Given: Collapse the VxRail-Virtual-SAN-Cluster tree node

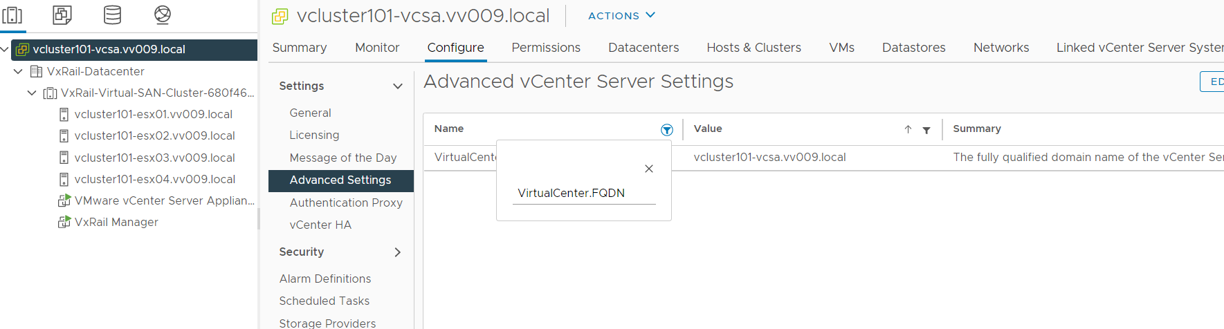Looking at the screenshot, I should (x=33, y=93).
